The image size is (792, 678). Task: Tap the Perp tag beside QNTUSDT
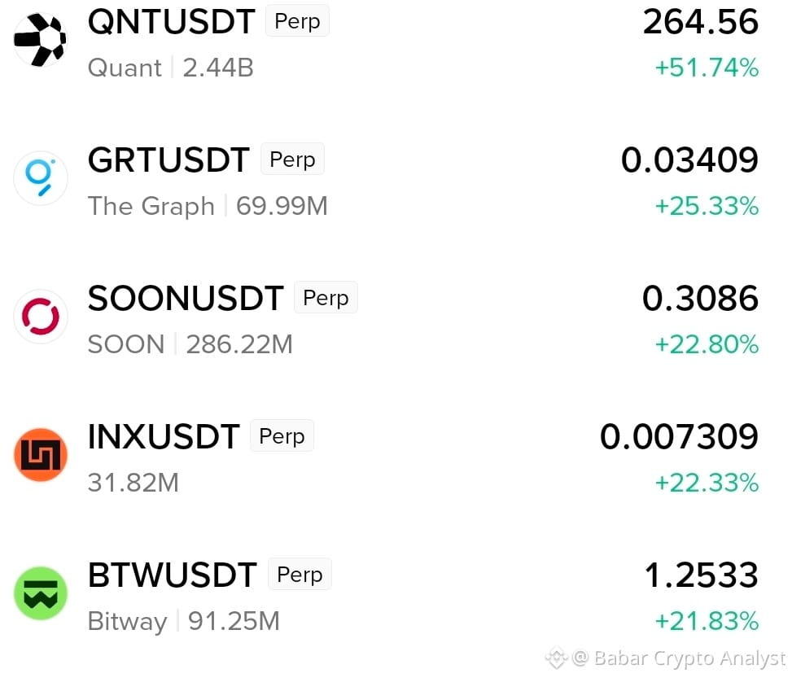point(297,20)
